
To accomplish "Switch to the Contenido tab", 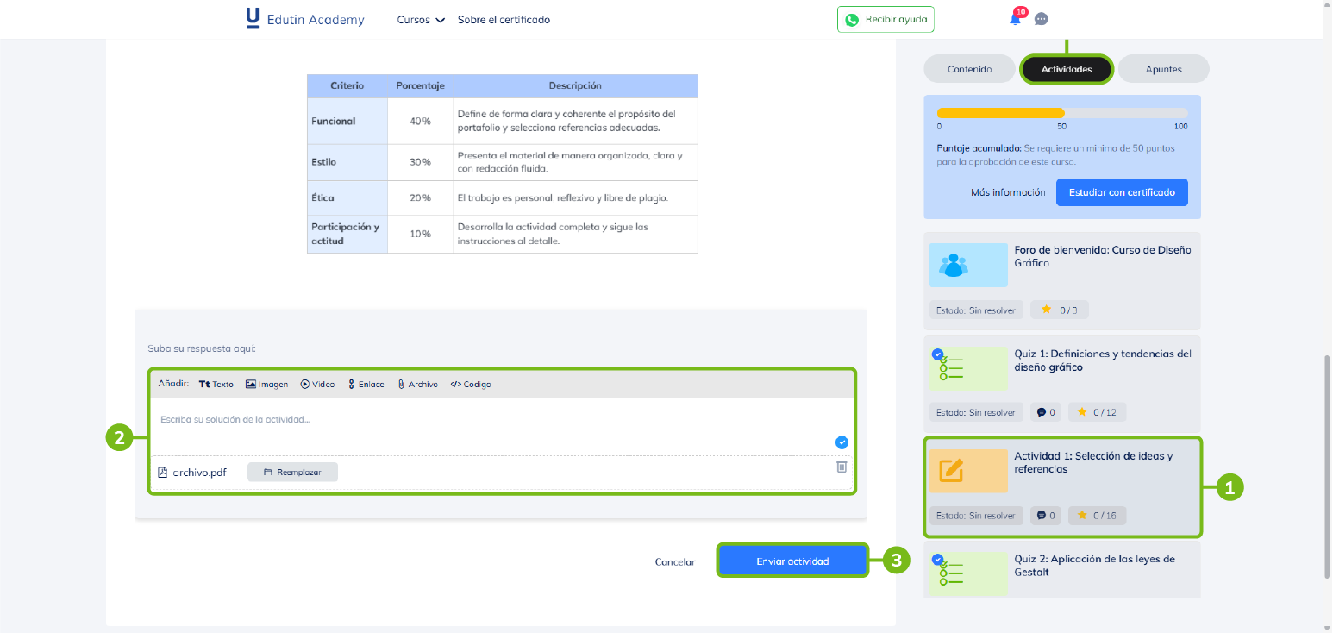I will point(969,69).
